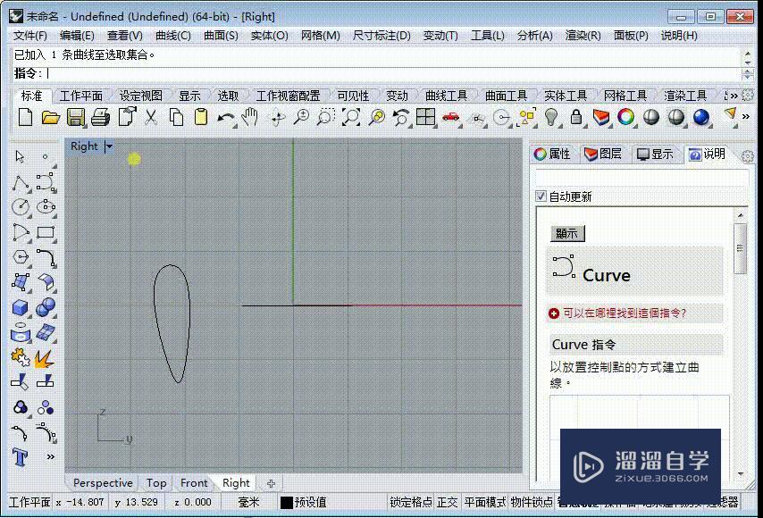Select the Polyline tool
Viewport: 763px width, 518px height.
20,182
